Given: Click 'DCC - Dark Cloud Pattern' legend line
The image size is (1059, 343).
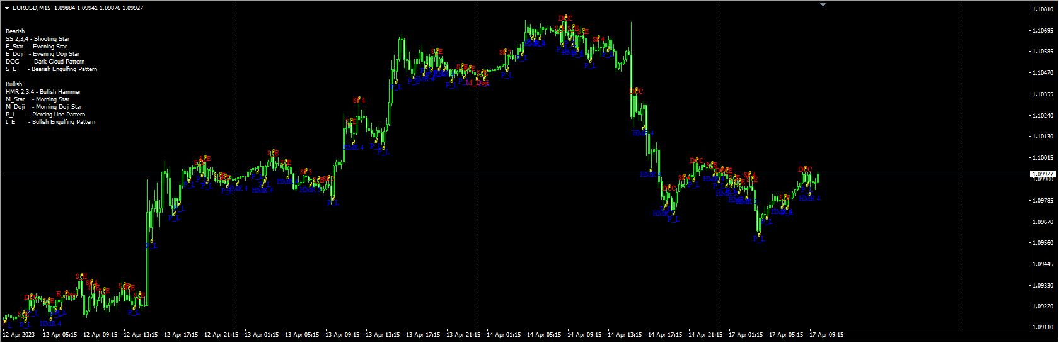Looking at the screenshot, I should tap(45, 62).
